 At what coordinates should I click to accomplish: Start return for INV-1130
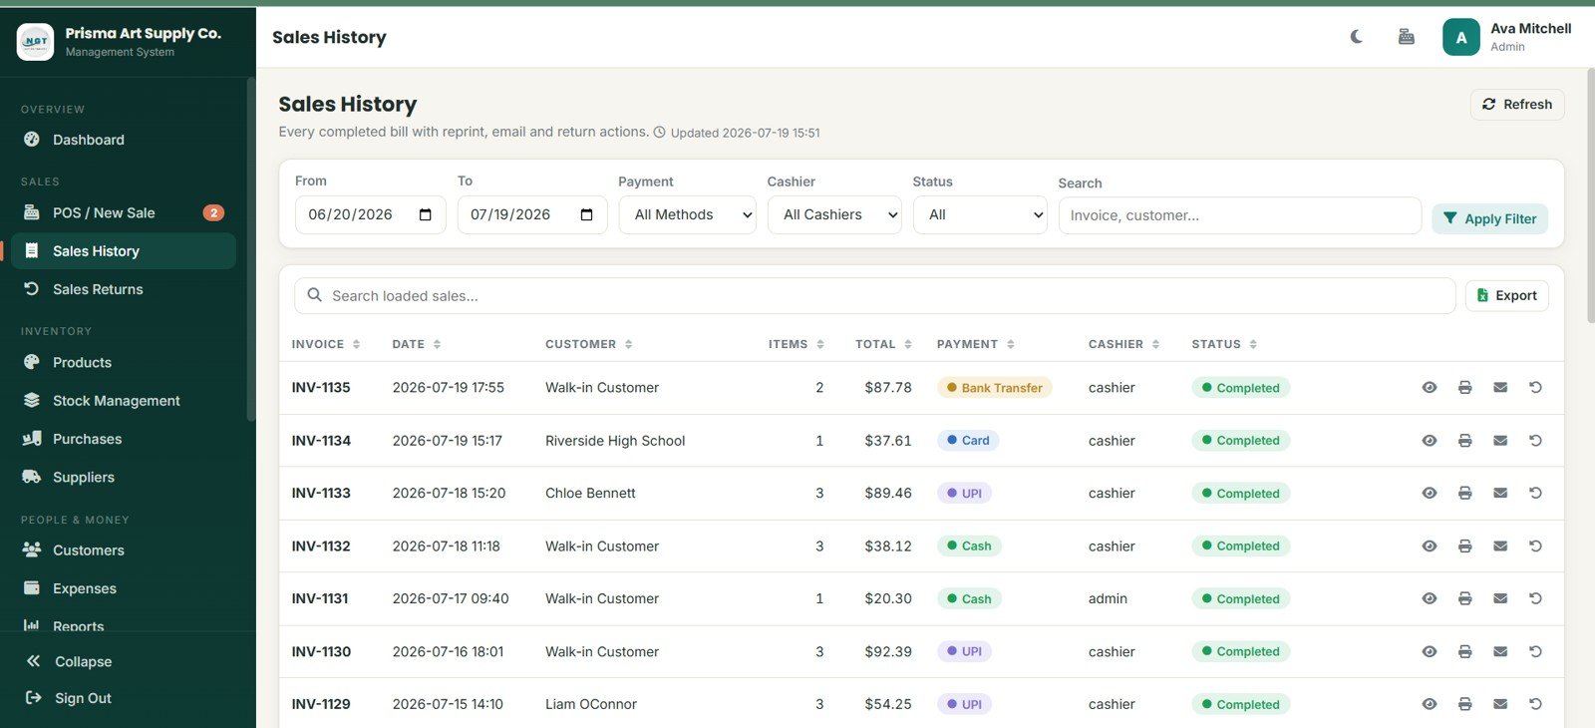(x=1535, y=652)
